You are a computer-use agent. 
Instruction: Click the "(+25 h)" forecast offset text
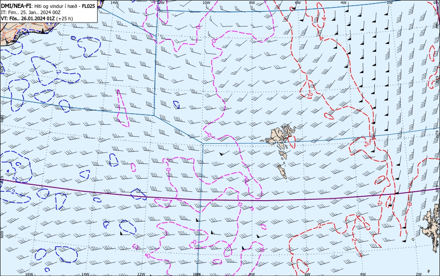pos(65,19)
